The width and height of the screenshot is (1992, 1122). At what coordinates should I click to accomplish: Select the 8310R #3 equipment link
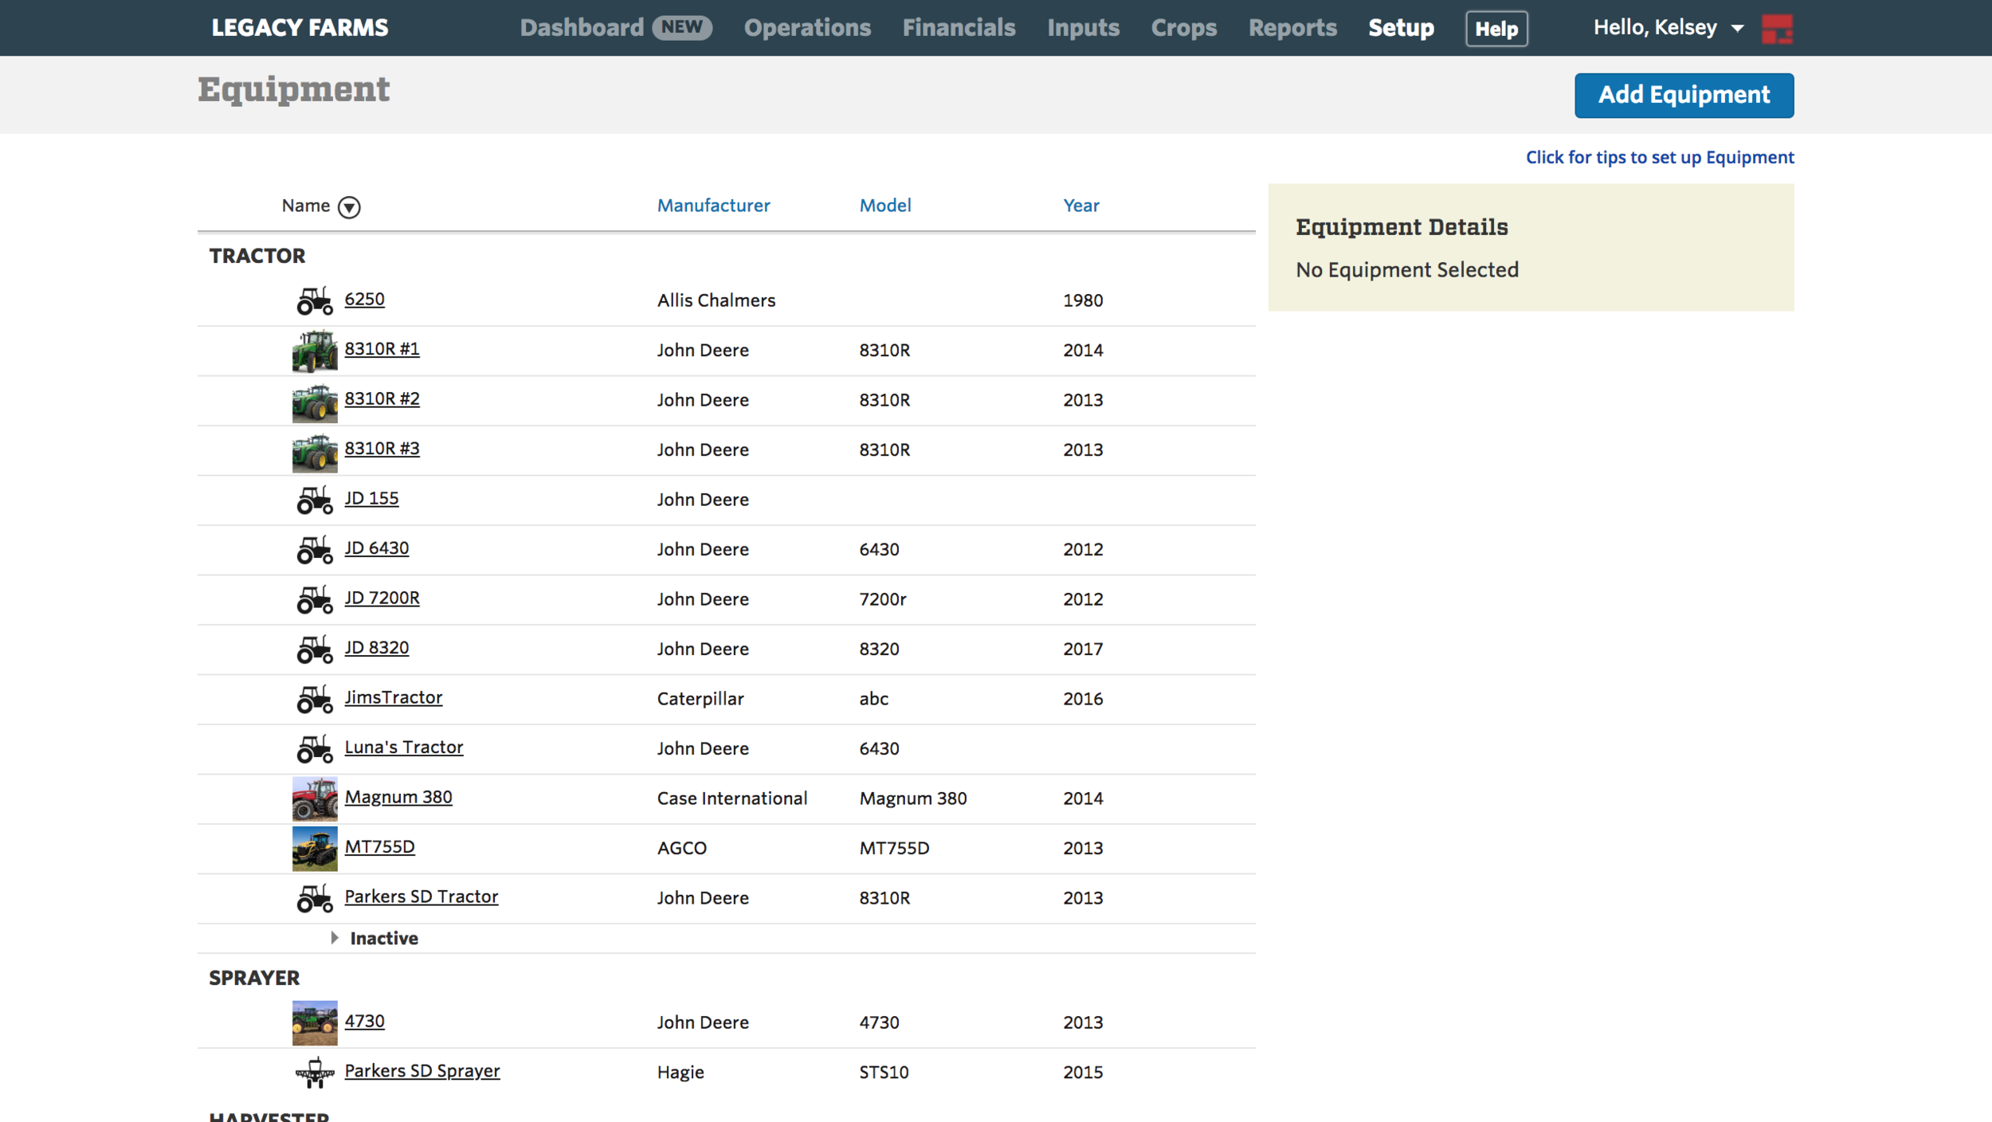382,449
